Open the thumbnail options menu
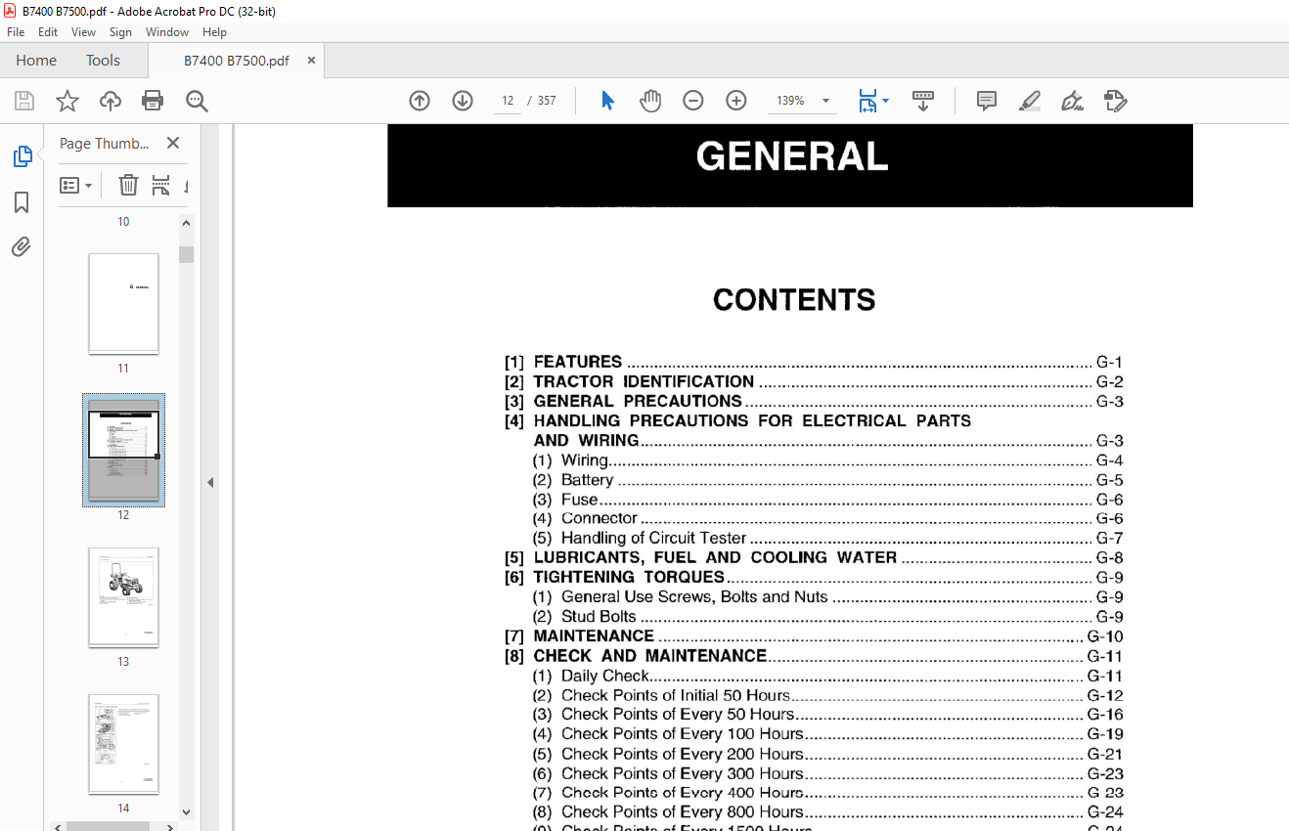Viewport: 1289px width, 831px height. (x=76, y=185)
